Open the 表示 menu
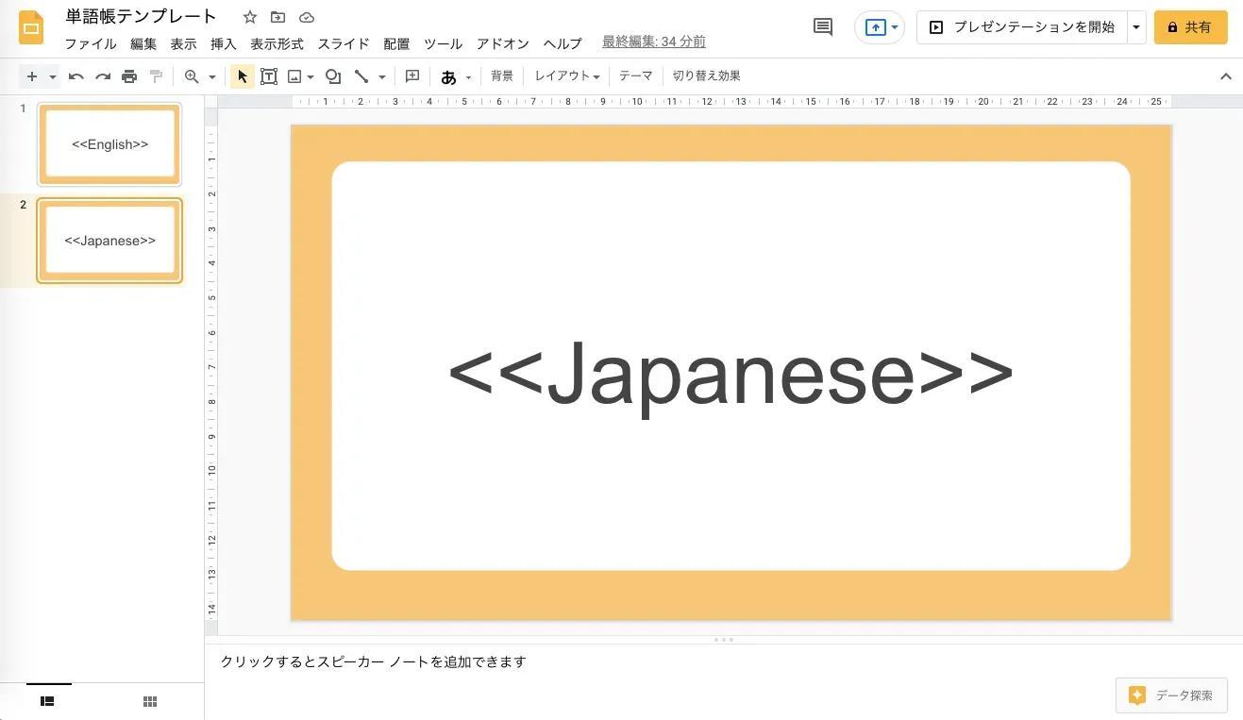The height and width of the screenshot is (720, 1243). (x=184, y=43)
